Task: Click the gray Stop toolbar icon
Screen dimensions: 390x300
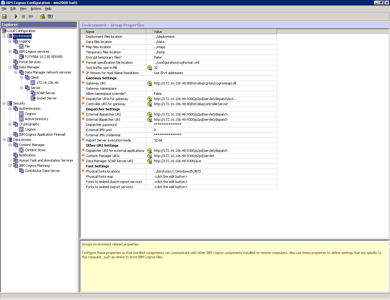Action: [23, 16]
